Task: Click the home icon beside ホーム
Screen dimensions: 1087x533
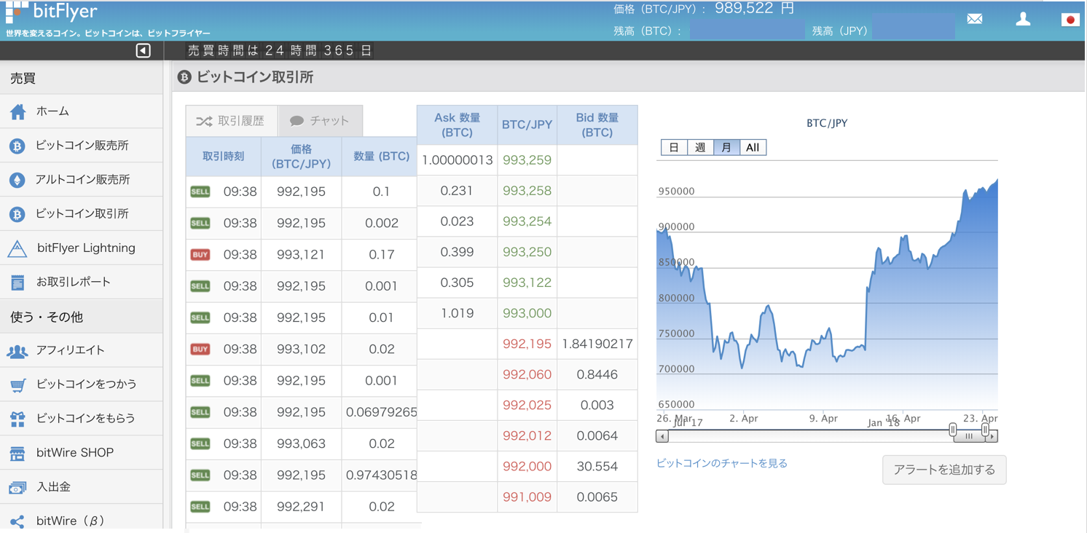Action: [x=18, y=111]
